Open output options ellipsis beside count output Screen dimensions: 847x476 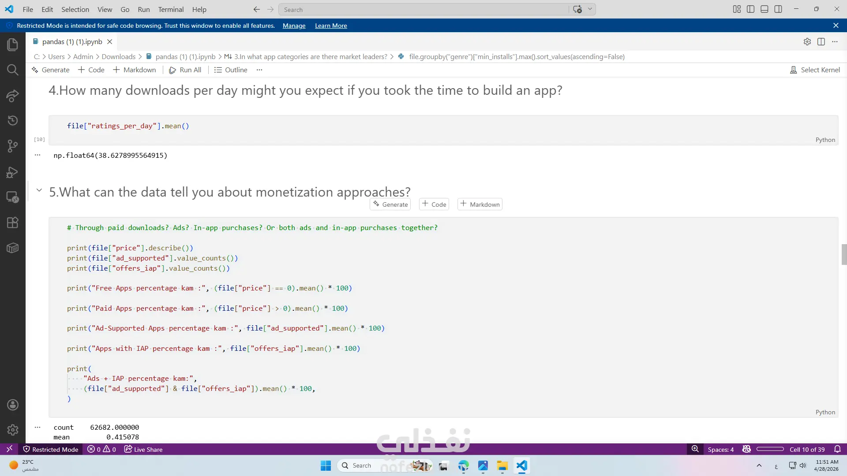click(x=37, y=427)
